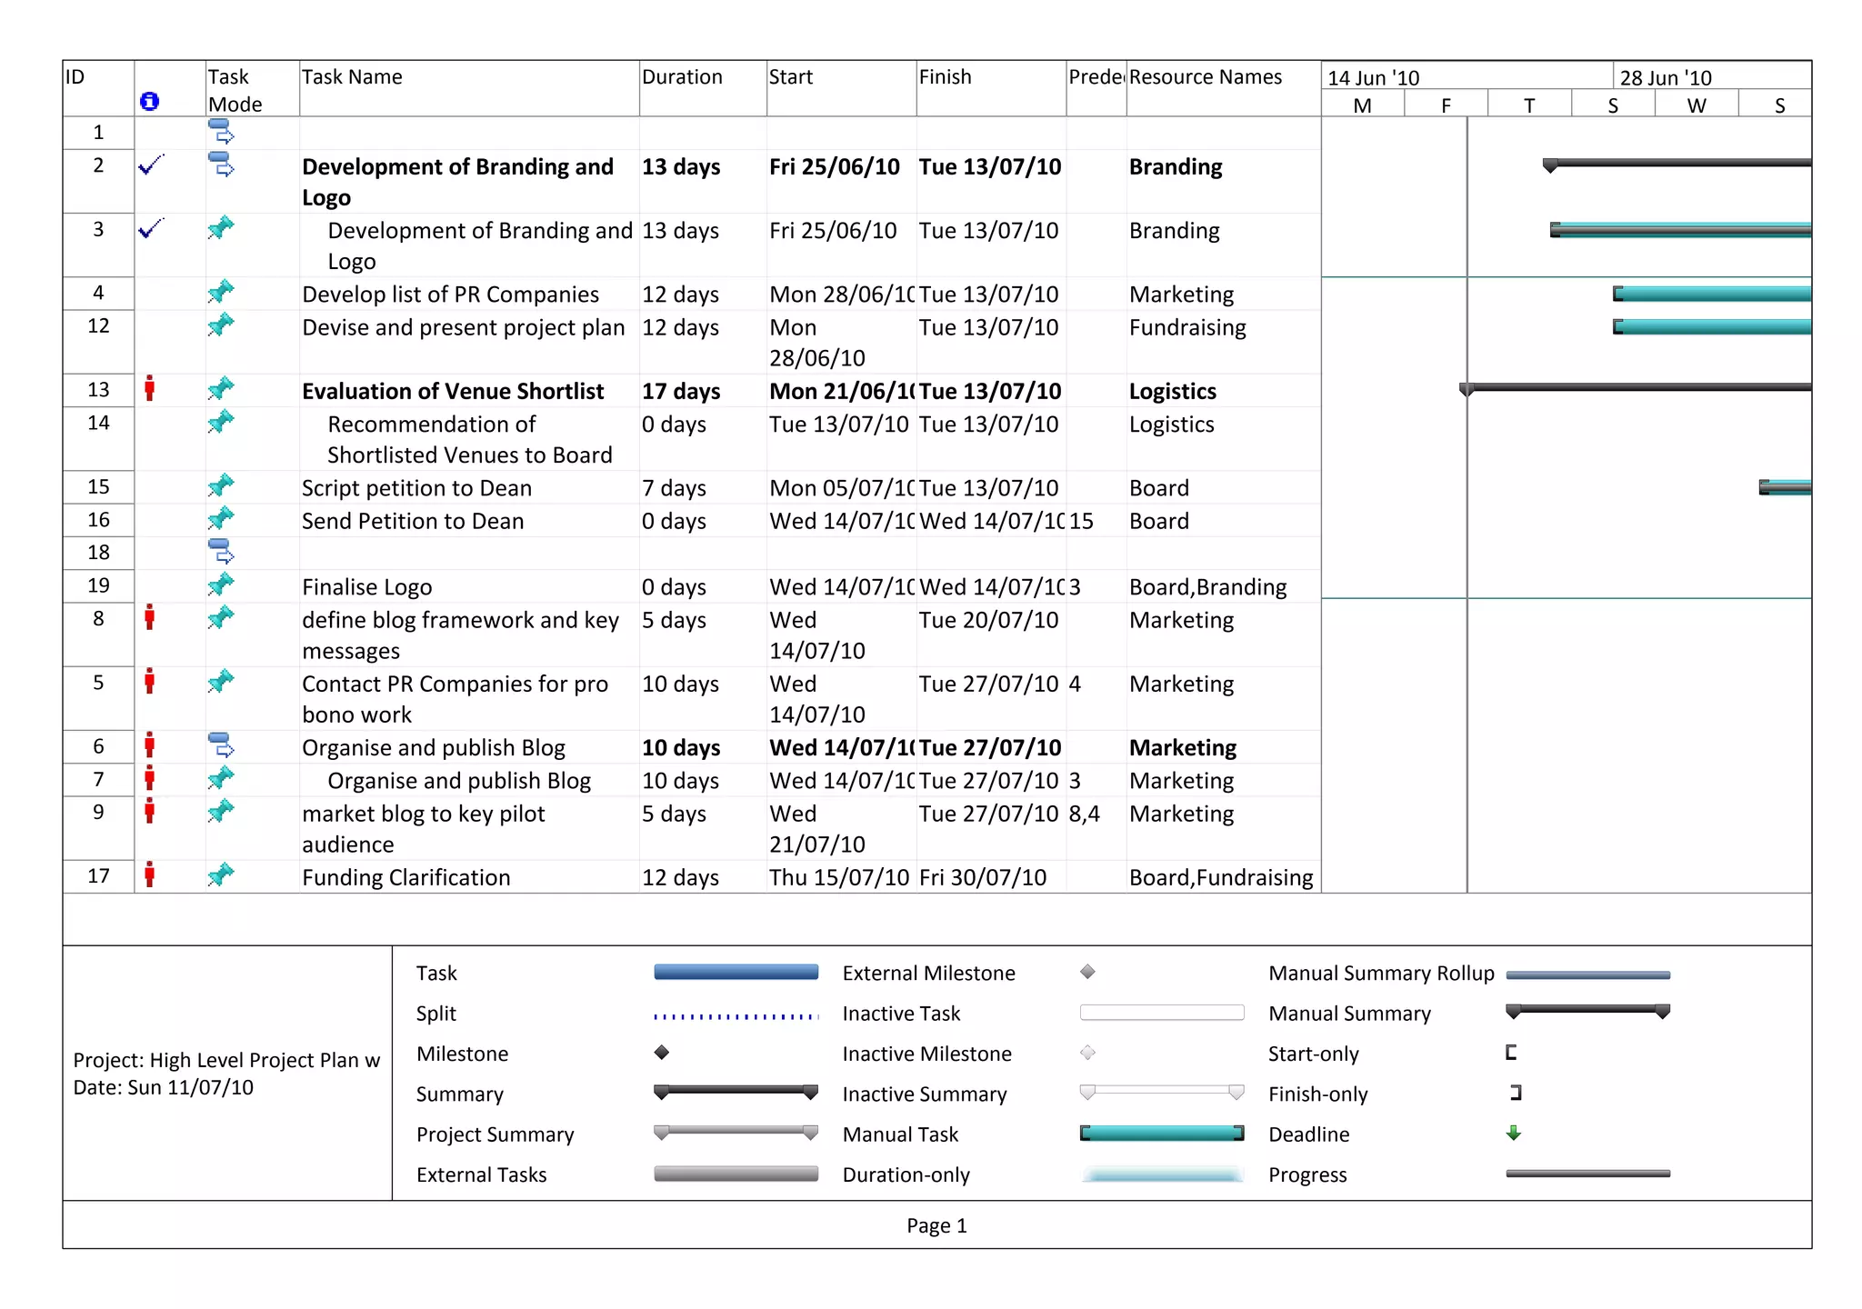
Task: Click the blue info indicator column header icon
Action: (150, 101)
